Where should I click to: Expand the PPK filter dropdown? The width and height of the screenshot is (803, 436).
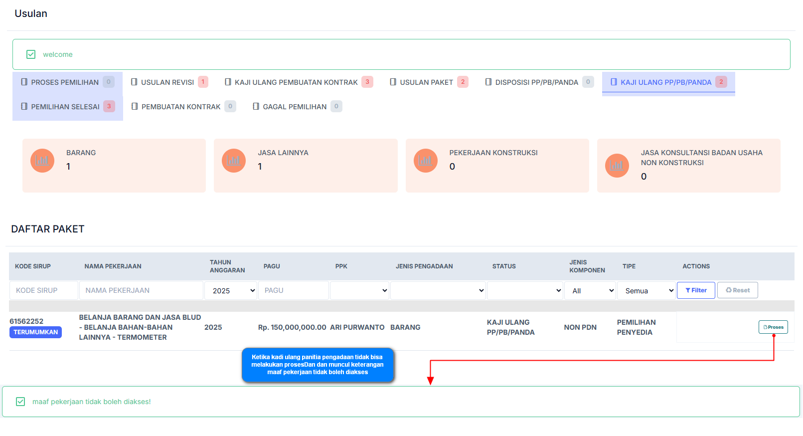pos(359,290)
